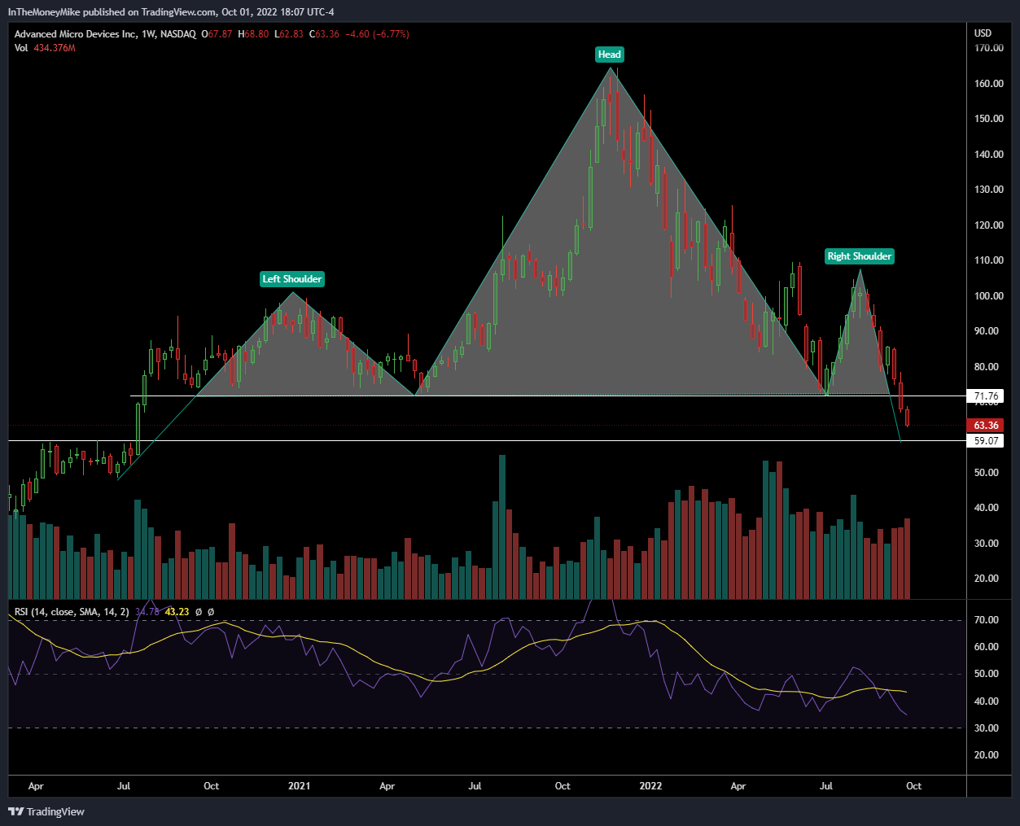Click the 170.00 price axis label
This screenshot has height=826, width=1020.
coord(989,48)
